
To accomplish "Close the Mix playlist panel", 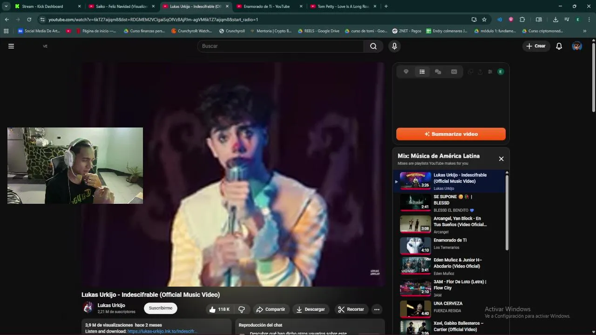I will pyautogui.click(x=501, y=159).
